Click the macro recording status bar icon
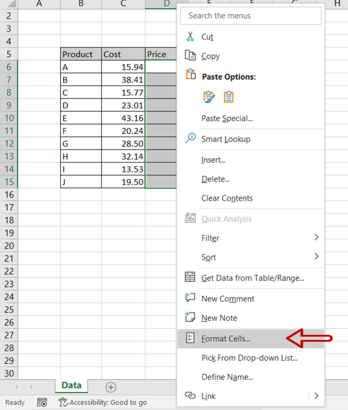The image size is (348, 410). tap(42, 402)
